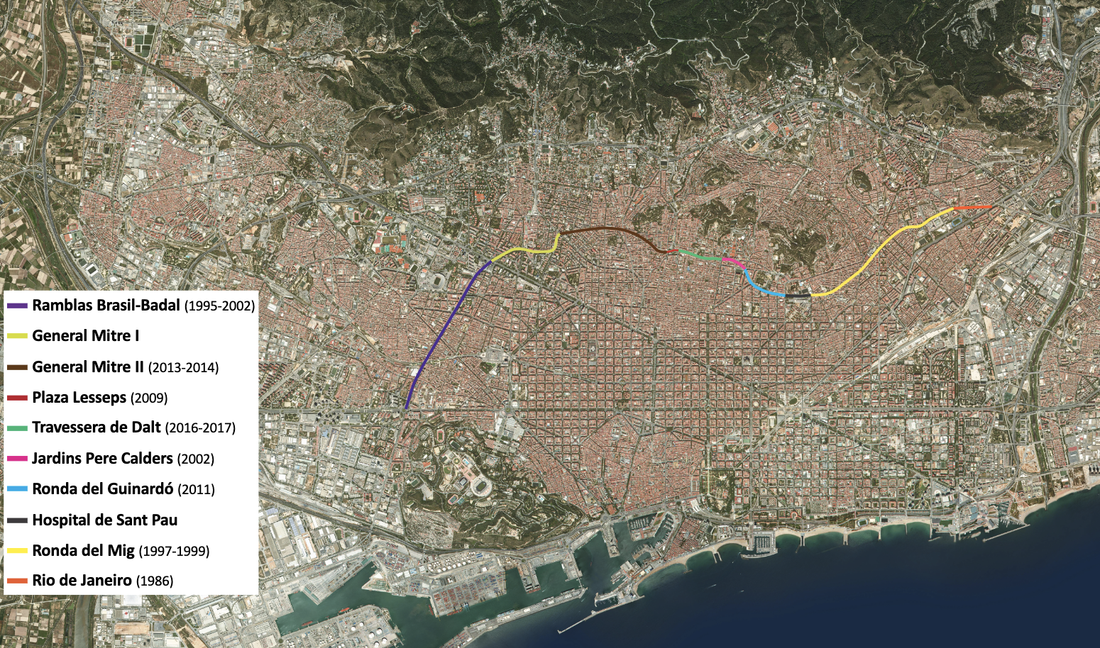
Task: Select the Ramblas Brasil-Badal legend label
Action: click(x=143, y=306)
